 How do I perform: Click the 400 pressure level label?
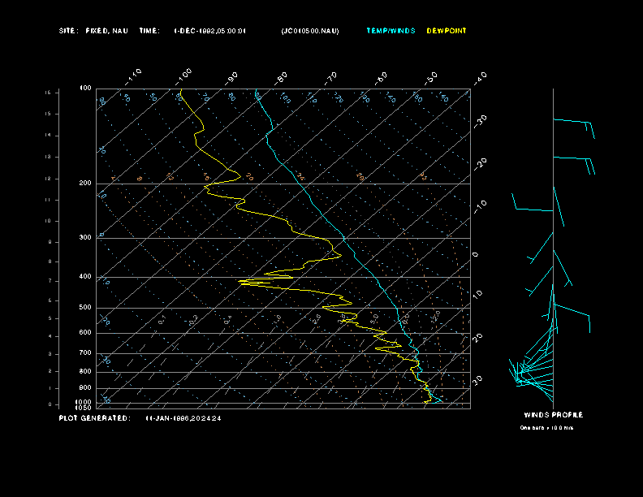click(85, 276)
